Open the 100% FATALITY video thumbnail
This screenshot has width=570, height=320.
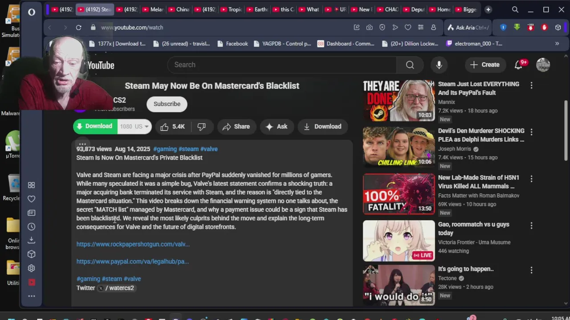click(x=399, y=194)
